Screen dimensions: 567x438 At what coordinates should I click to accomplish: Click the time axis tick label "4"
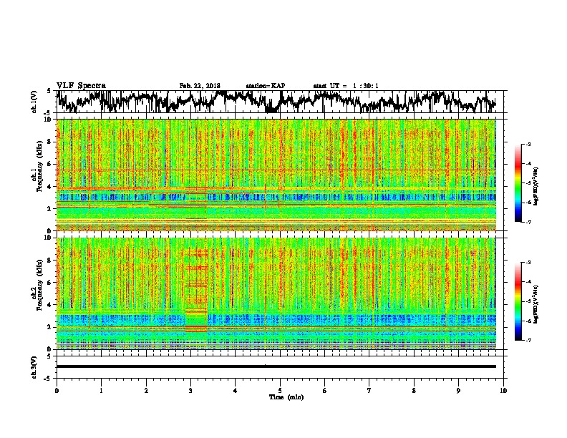coord(236,391)
